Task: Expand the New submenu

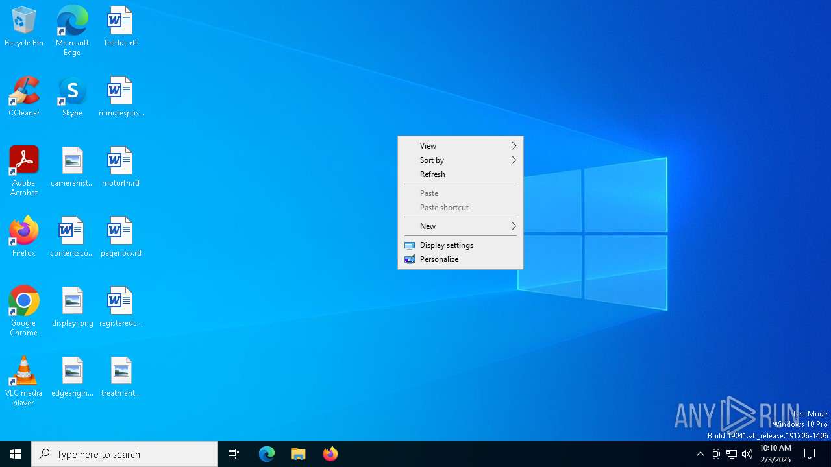Action: (460, 226)
